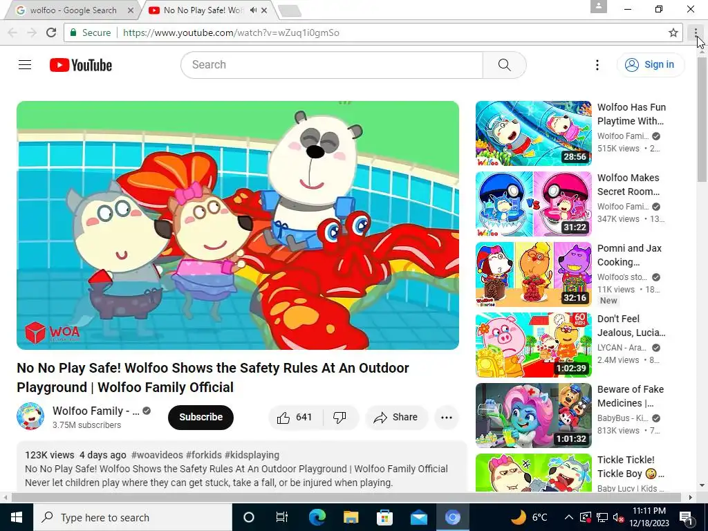The image size is (708, 531).
Task: Open Microsoft Store from taskbar
Action: coord(384,517)
